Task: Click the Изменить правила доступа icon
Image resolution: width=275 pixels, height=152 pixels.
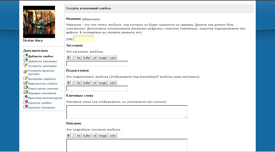Action: (x=26, y=71)
